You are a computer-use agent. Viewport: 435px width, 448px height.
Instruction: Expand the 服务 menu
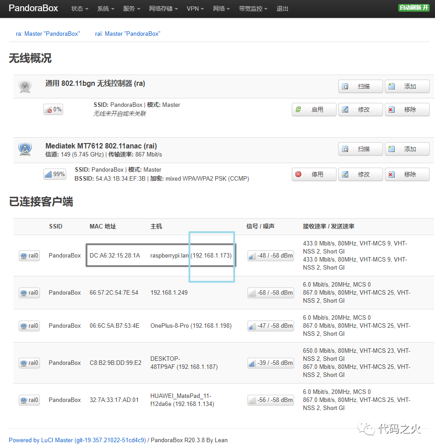click(132, 8)
